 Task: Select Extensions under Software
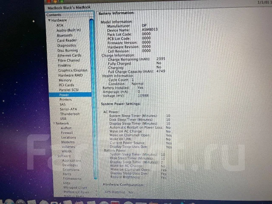point(71,170)
